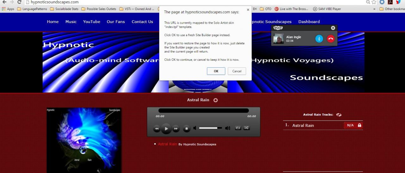Close the Skype call popup
This screenshot has height=173, width=405.
333,28
